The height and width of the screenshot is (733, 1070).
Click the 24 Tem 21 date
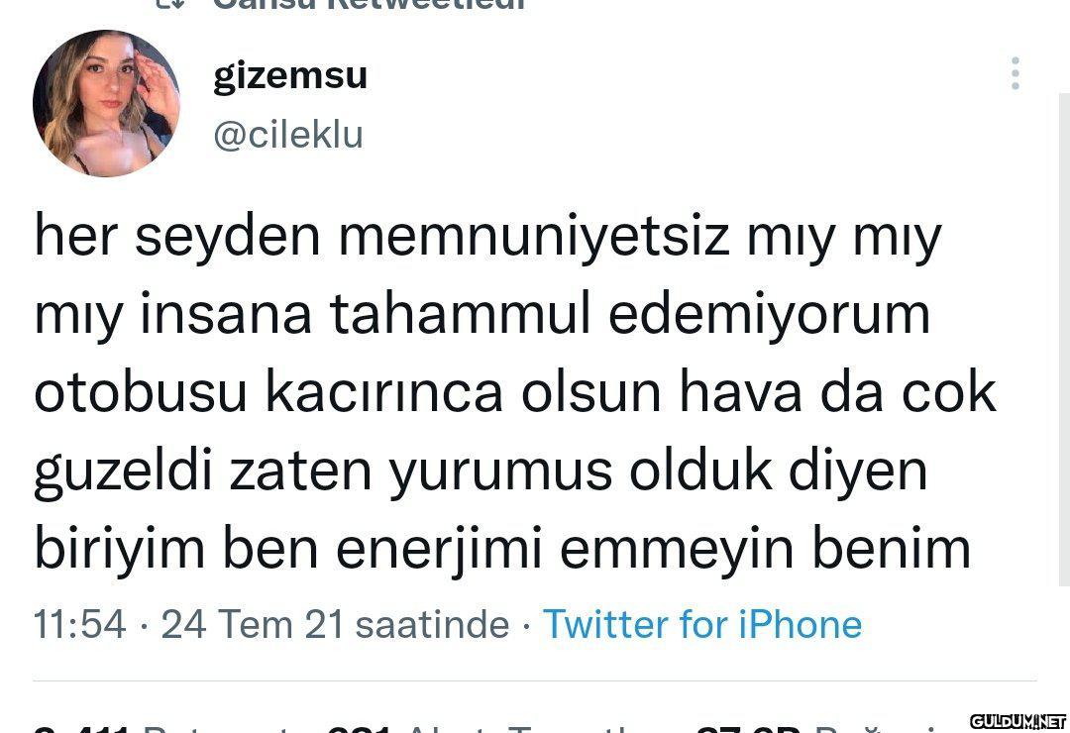tap(252, 624)
